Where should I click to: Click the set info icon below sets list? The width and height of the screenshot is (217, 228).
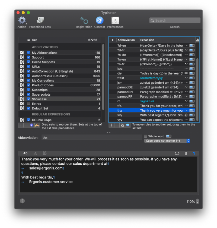click(31, 125)
